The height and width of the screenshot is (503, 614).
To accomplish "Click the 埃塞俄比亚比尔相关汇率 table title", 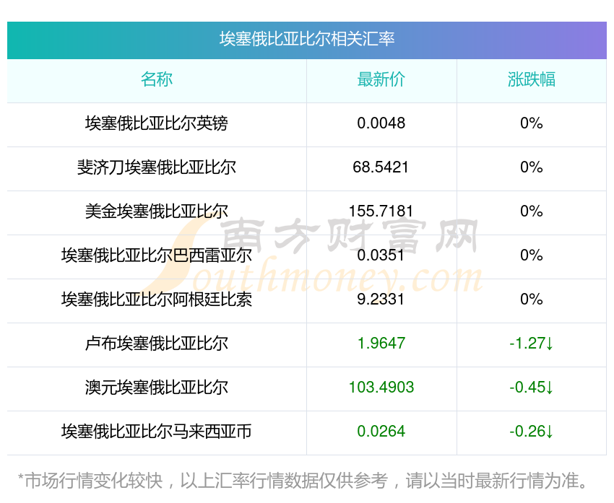I will [x=306, y=39].
